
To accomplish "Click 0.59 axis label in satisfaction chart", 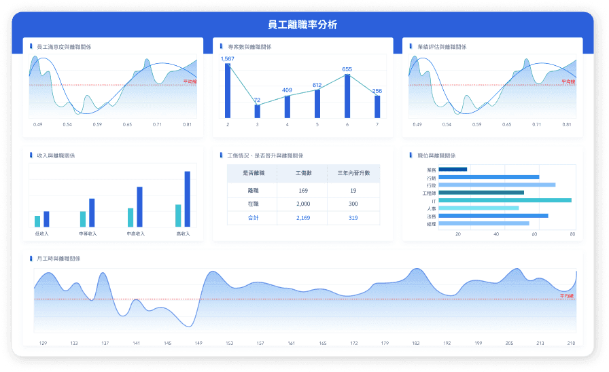I will point(97,124).
